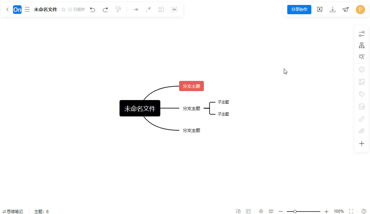Toggle fullscreen view

point(351,211)
